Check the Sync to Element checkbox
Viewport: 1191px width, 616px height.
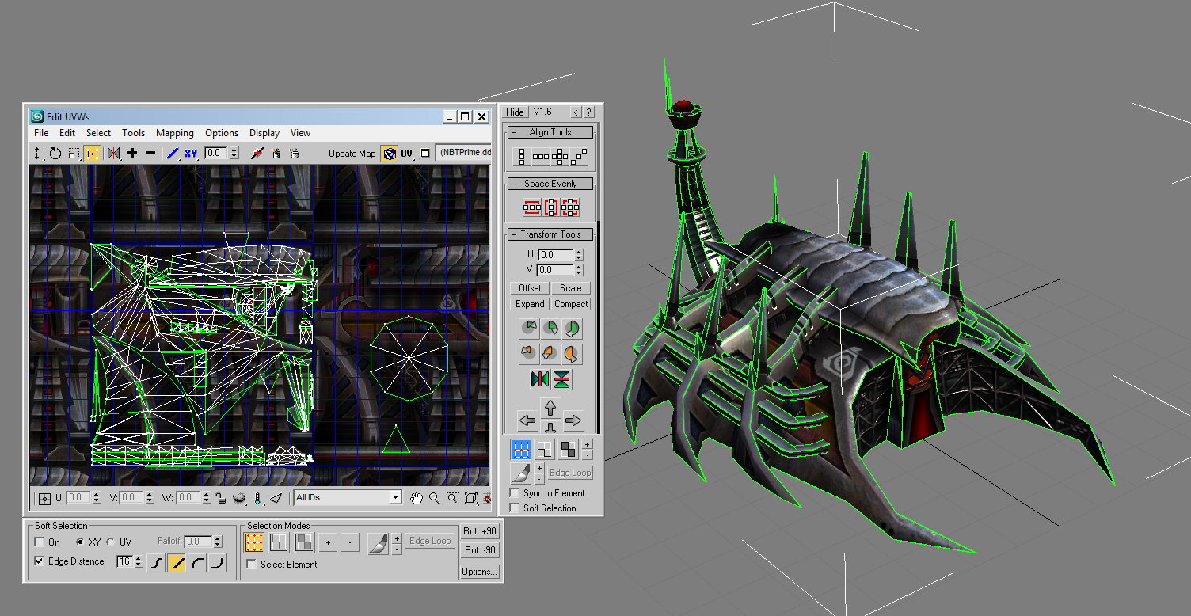click(x=515, y=493)
